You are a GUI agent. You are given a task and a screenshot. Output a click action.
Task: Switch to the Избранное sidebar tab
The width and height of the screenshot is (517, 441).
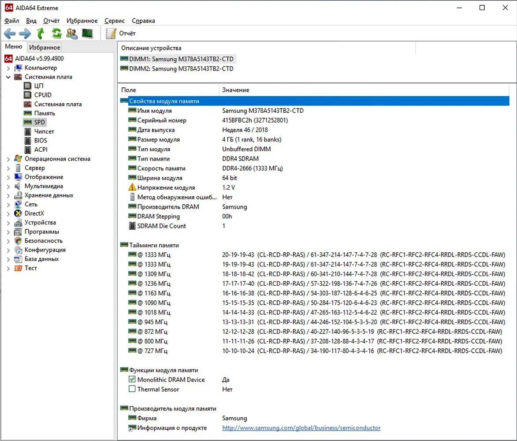(45, 47)
